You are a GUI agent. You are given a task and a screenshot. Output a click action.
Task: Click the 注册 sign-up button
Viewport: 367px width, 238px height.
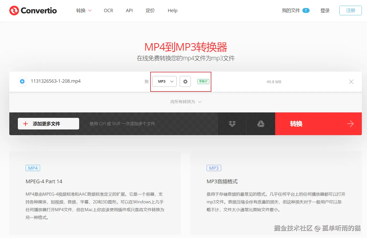pyautogui.click(x=350, y=11)
